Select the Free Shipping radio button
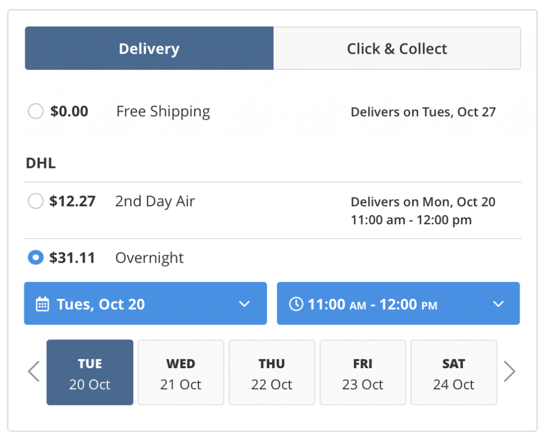This screenshot has height=438, width=546. pos(36,111)
